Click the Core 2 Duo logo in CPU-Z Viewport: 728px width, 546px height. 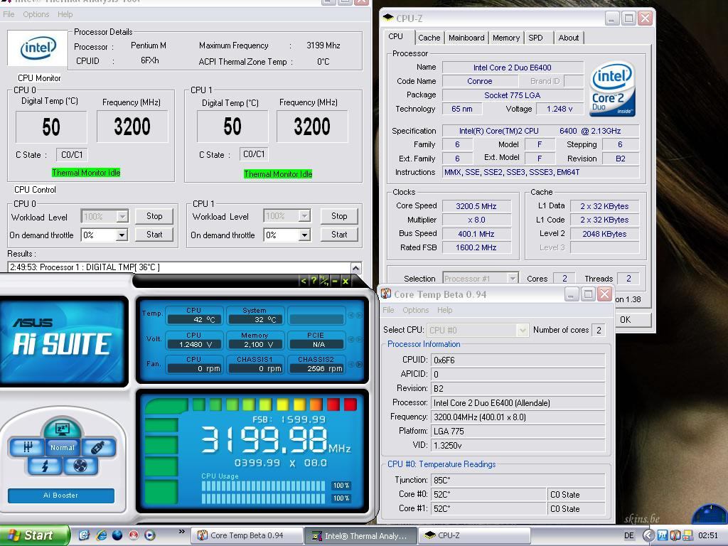[x=612, y=89]
